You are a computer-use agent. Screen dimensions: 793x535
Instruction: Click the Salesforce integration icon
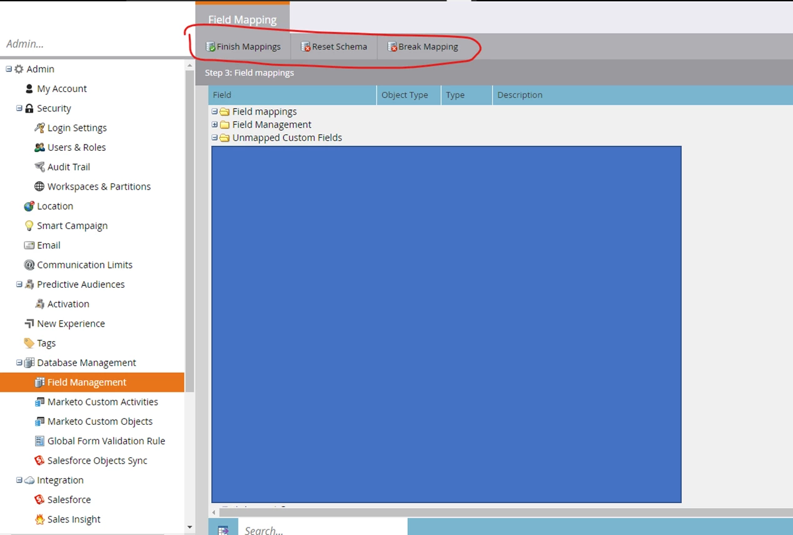39,499
